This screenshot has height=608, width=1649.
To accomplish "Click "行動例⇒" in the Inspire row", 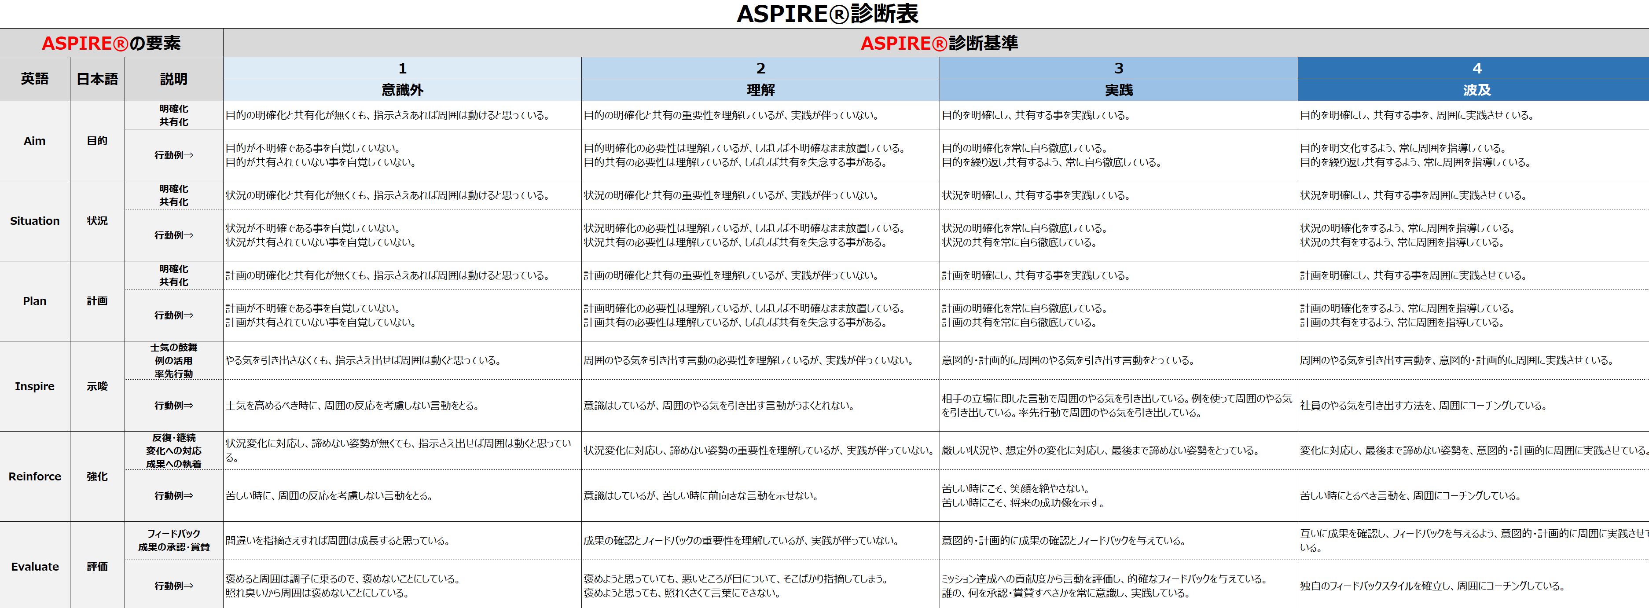I will (x=173, y=405).
